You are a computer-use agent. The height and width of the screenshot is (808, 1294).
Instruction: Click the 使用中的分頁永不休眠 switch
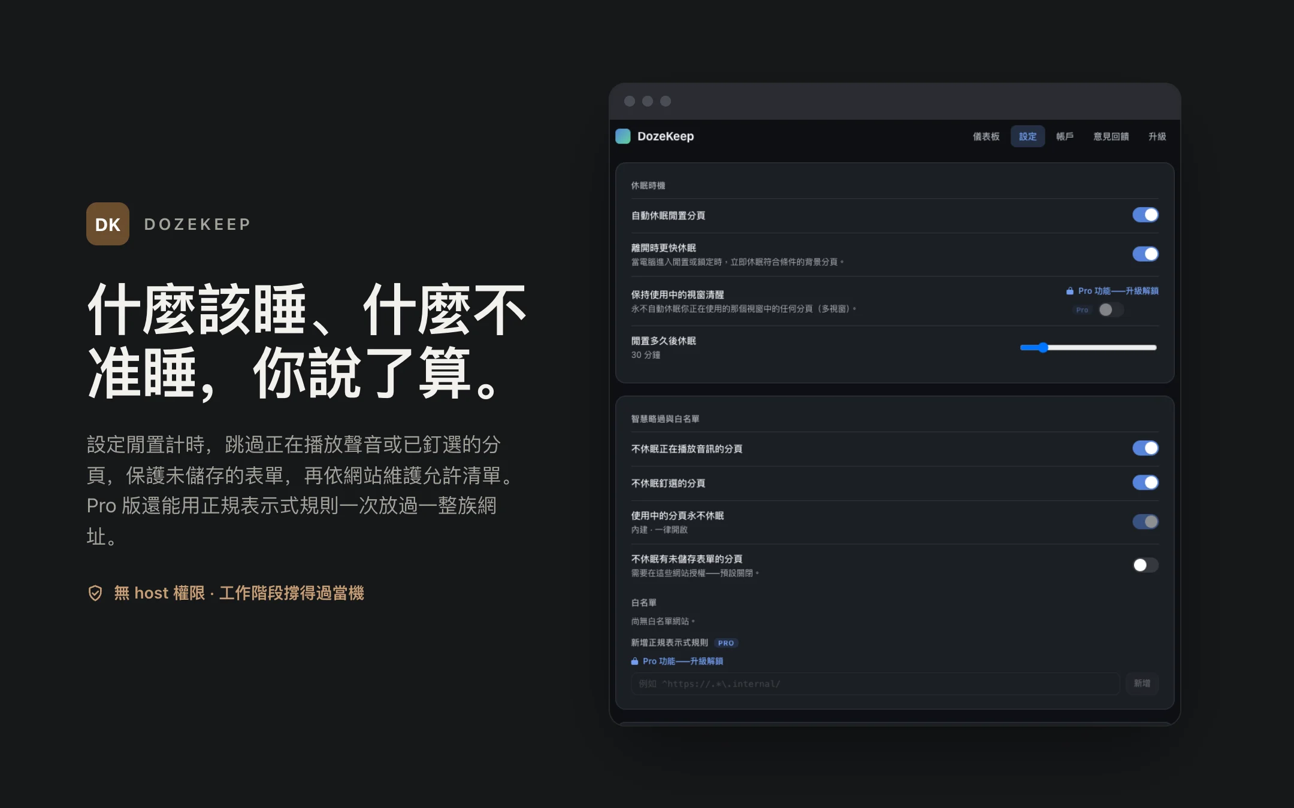click(1145, 522)
